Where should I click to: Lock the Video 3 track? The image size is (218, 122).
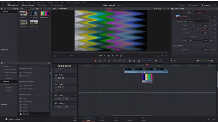56,78
